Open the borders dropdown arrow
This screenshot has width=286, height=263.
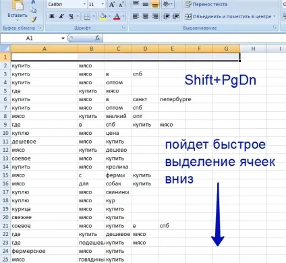(94, 16)
